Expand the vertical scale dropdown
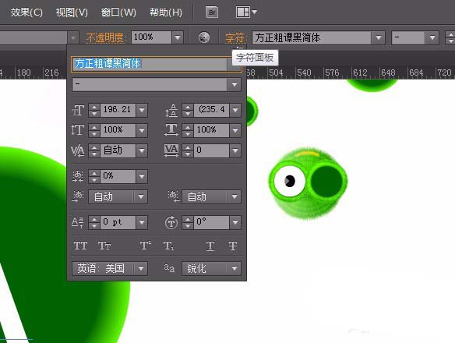The height and width of the screenshot is (343, 455). coord(142,130)
